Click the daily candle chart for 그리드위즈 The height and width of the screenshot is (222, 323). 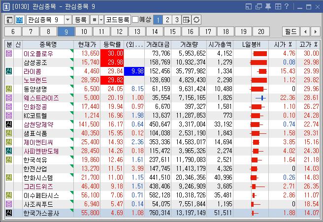258,187
